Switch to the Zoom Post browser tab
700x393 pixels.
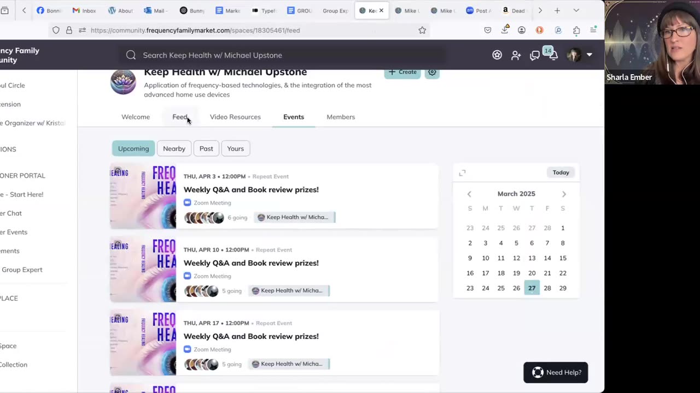pos(479,10)
